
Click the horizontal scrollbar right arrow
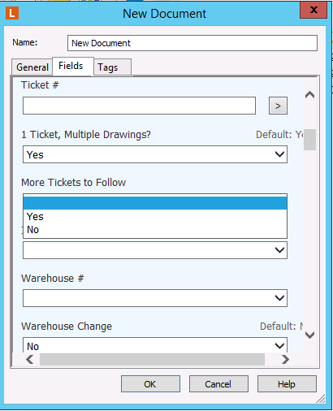pyautogui.click(x=285, y=359)
